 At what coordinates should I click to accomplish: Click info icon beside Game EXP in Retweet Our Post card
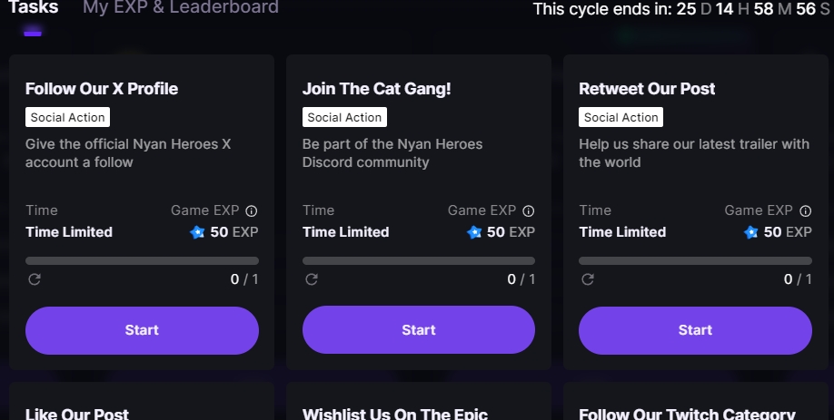(x=805, y=210)
